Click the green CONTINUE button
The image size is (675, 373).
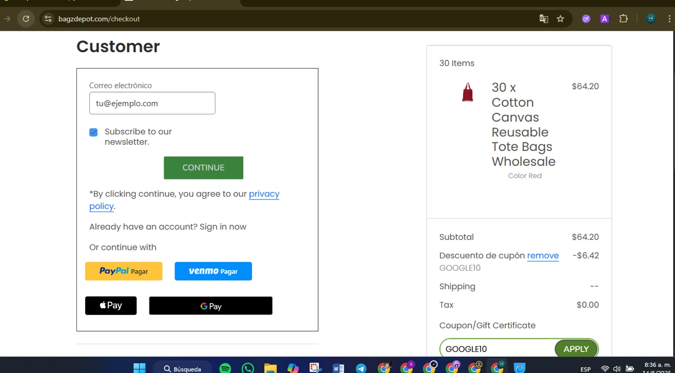203,168
